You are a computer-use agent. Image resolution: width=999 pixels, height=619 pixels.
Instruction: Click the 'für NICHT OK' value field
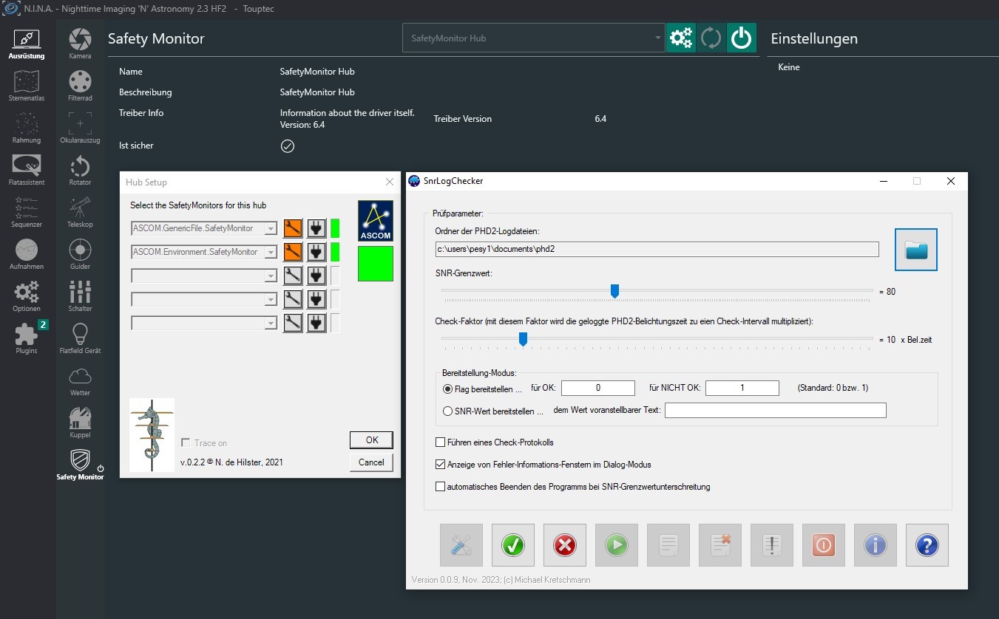tap(742, 388)
